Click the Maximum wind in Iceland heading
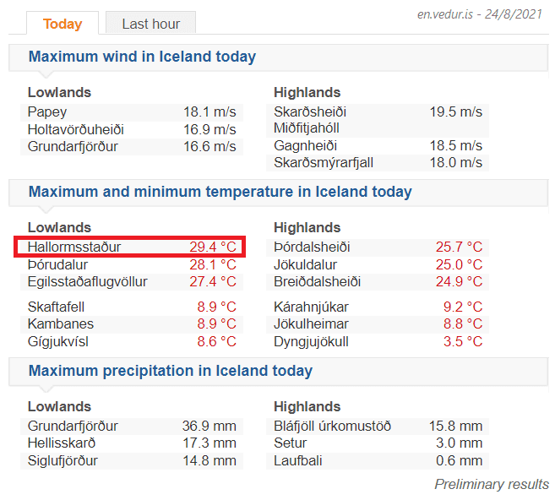 point(142,57)
